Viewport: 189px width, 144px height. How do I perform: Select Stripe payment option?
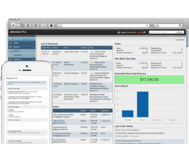pyautogui.click(x=8, y=115)
